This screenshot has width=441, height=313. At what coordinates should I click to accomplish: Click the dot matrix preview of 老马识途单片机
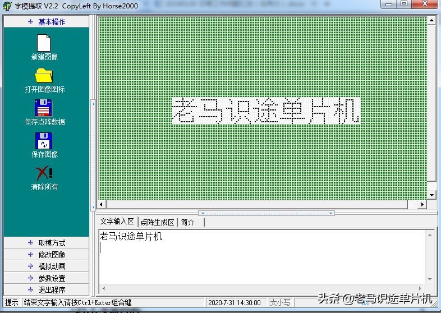tap(266, 111)
